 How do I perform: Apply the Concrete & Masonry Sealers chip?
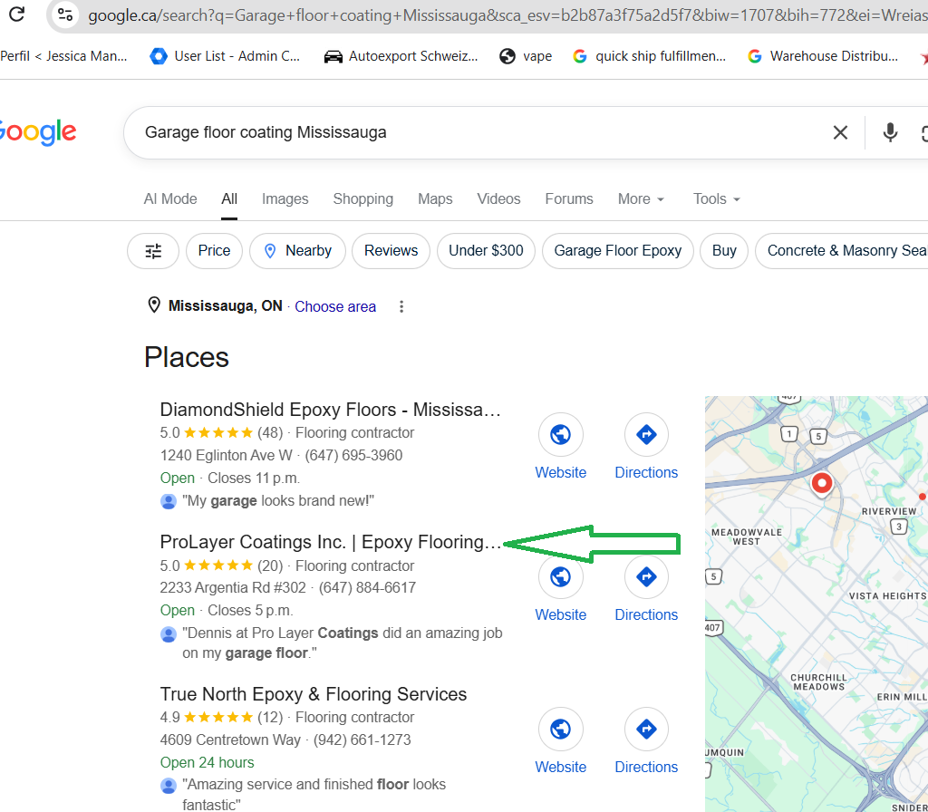click(x=842, y=251)
